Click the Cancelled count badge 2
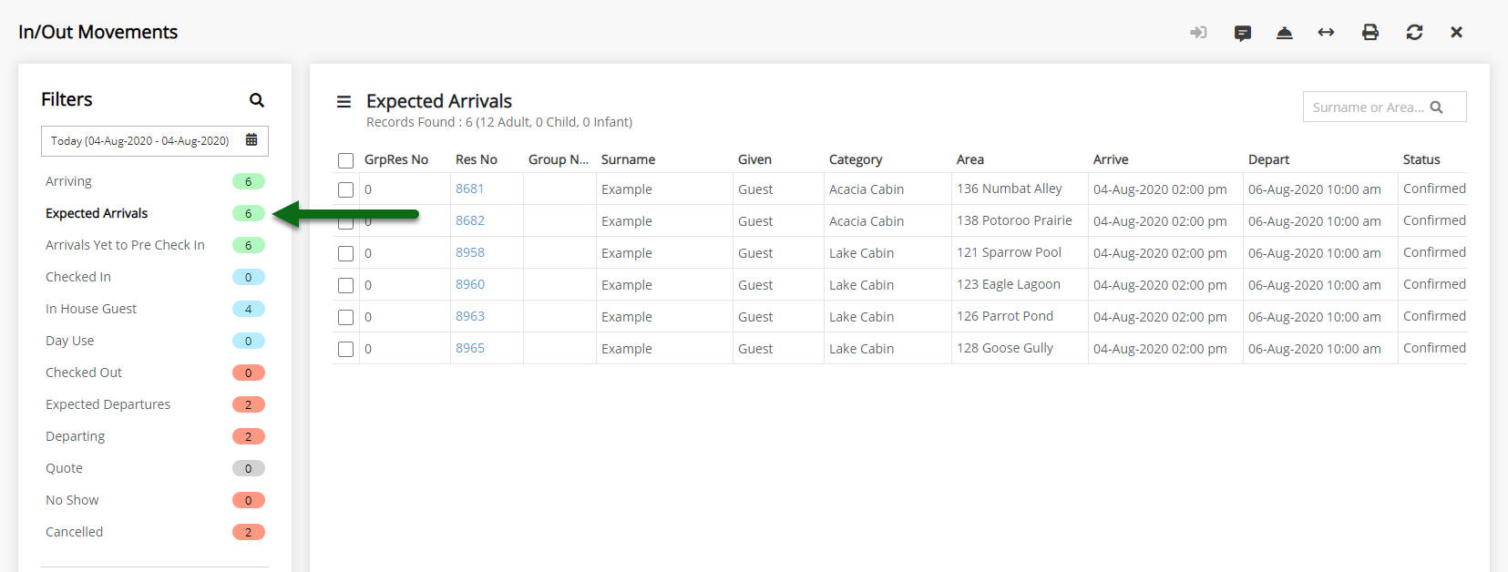Viewport: 1508px width, 572px height. (249, 532)
